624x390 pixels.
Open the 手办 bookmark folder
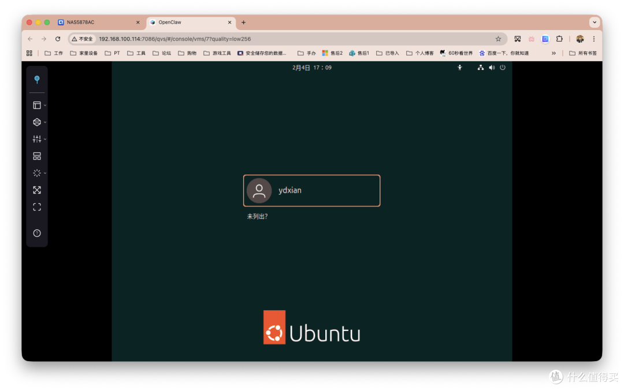(x=306, y=53)
